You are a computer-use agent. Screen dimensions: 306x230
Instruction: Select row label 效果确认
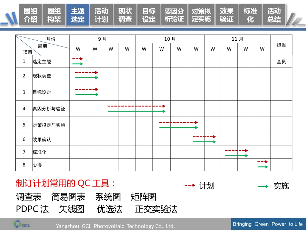click(42, 140)
